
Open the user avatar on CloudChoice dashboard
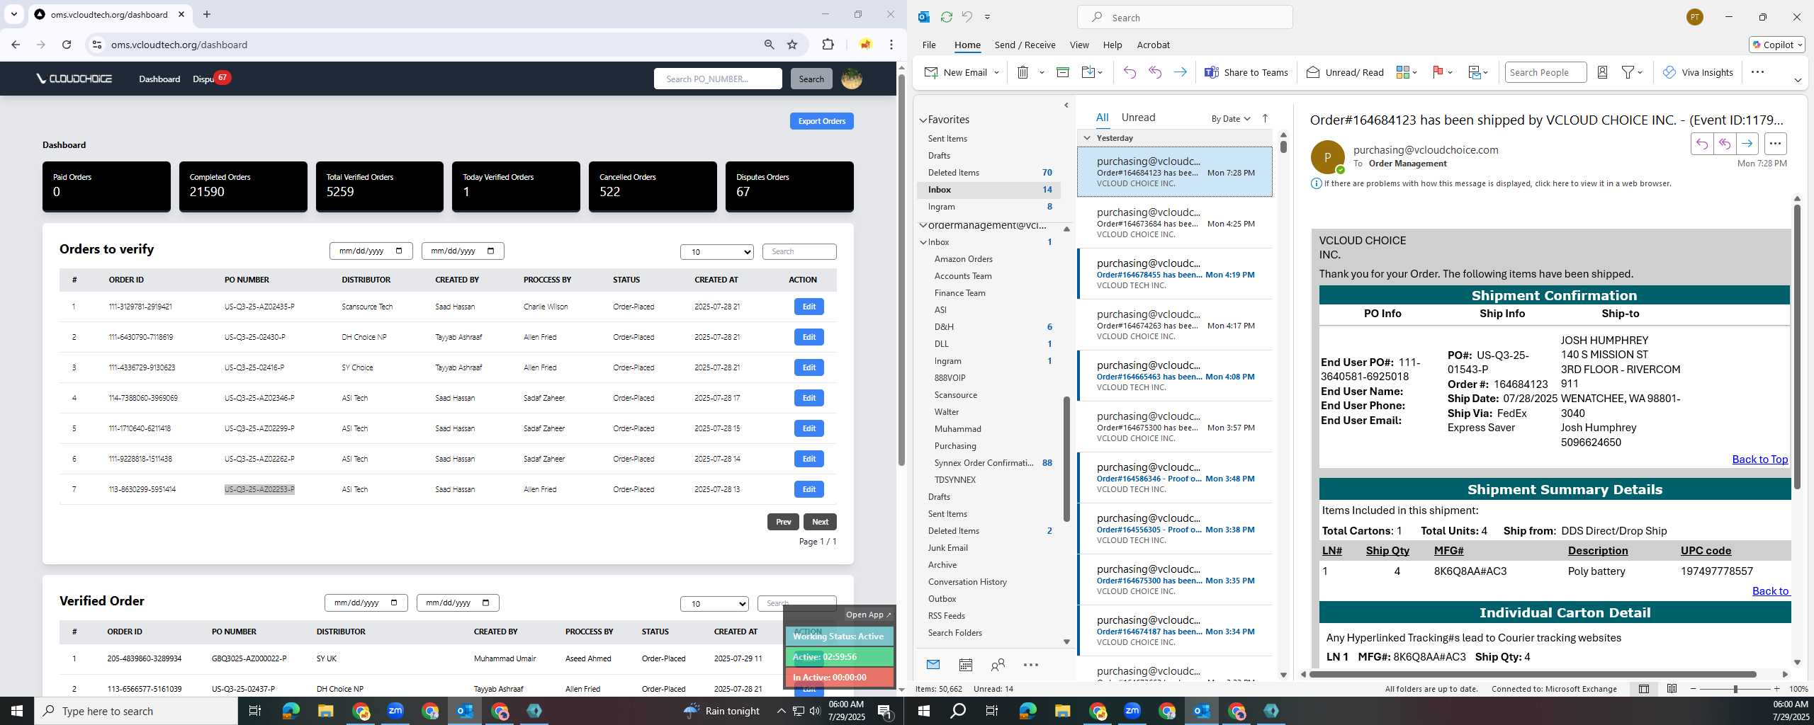(x=851, y=79)
